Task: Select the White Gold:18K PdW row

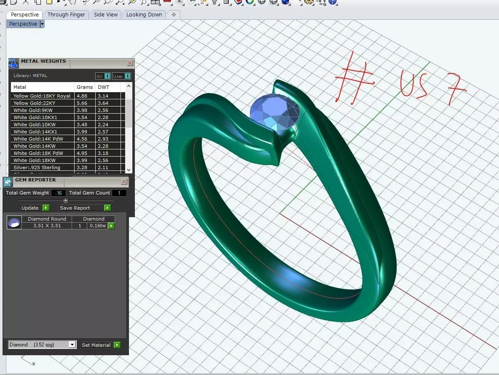Action: 68,153
